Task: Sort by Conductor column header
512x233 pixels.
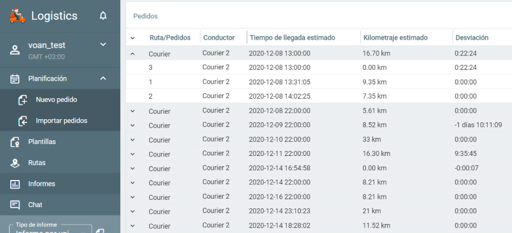Action: pos(219,37)
